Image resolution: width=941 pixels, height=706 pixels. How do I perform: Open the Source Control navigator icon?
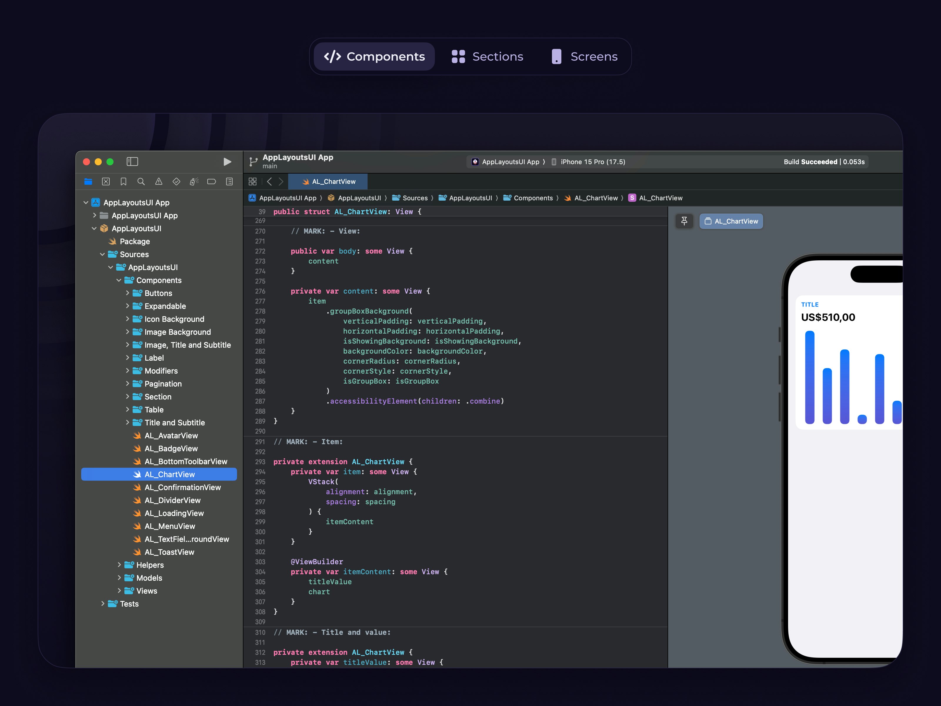point(106,182)
